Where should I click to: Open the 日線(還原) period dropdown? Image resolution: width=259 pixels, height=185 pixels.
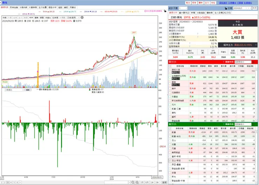[x=73, y=18]
